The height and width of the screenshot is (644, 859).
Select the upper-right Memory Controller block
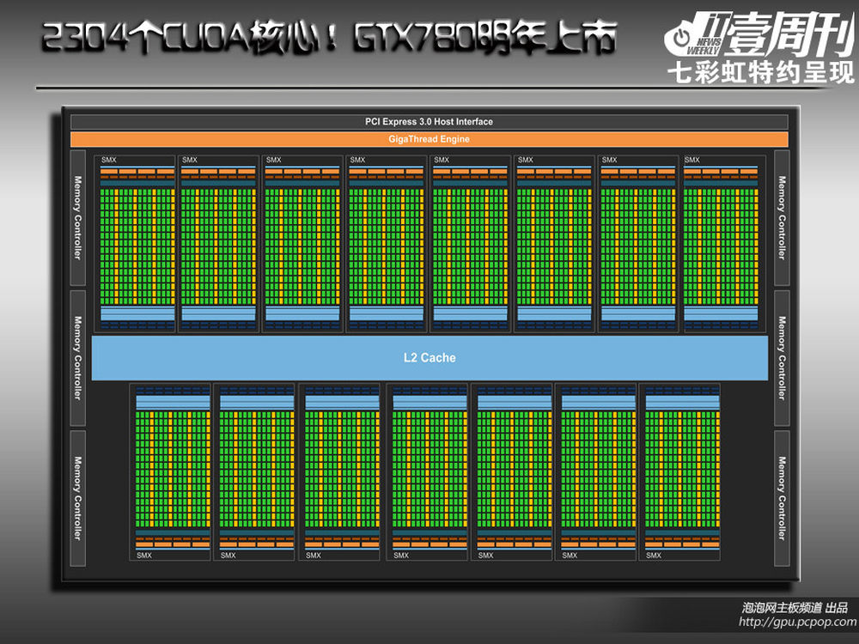tap(781, 217)
